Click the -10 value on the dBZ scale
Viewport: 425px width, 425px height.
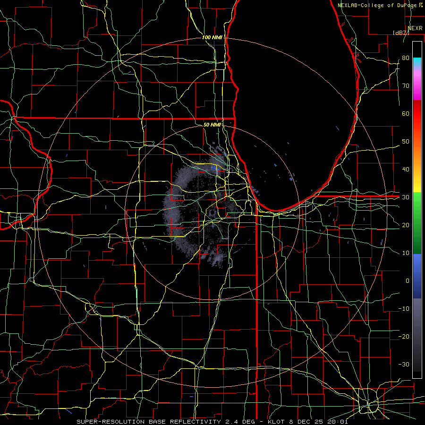click(x=404, y=309)
